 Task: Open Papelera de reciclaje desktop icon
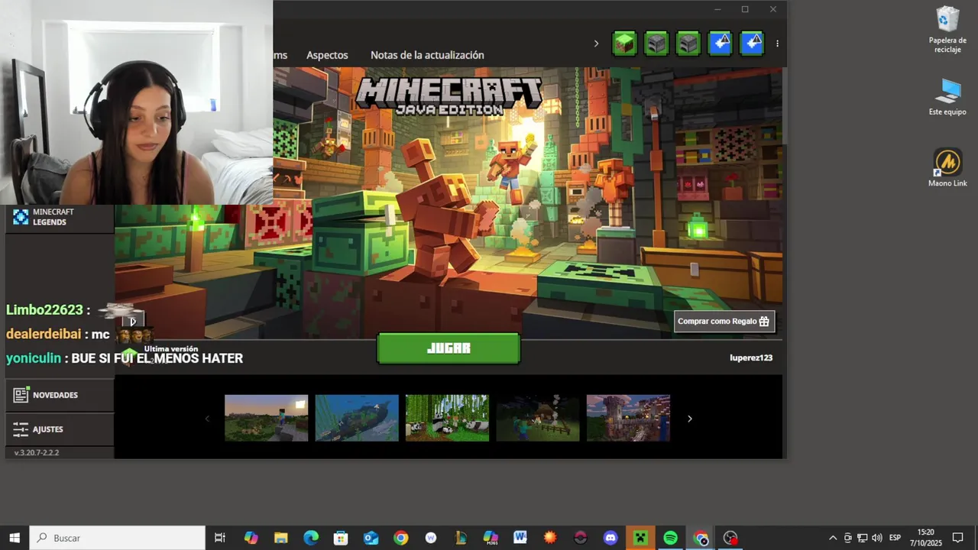(947, 31)
